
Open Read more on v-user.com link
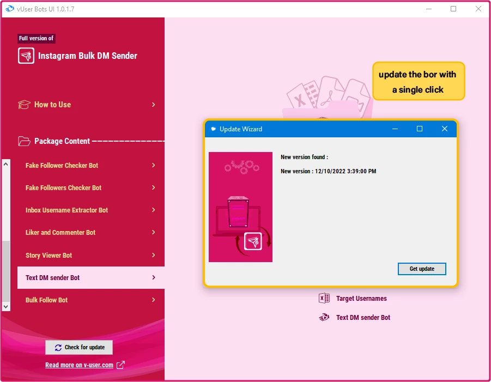[x=79, y=365]
